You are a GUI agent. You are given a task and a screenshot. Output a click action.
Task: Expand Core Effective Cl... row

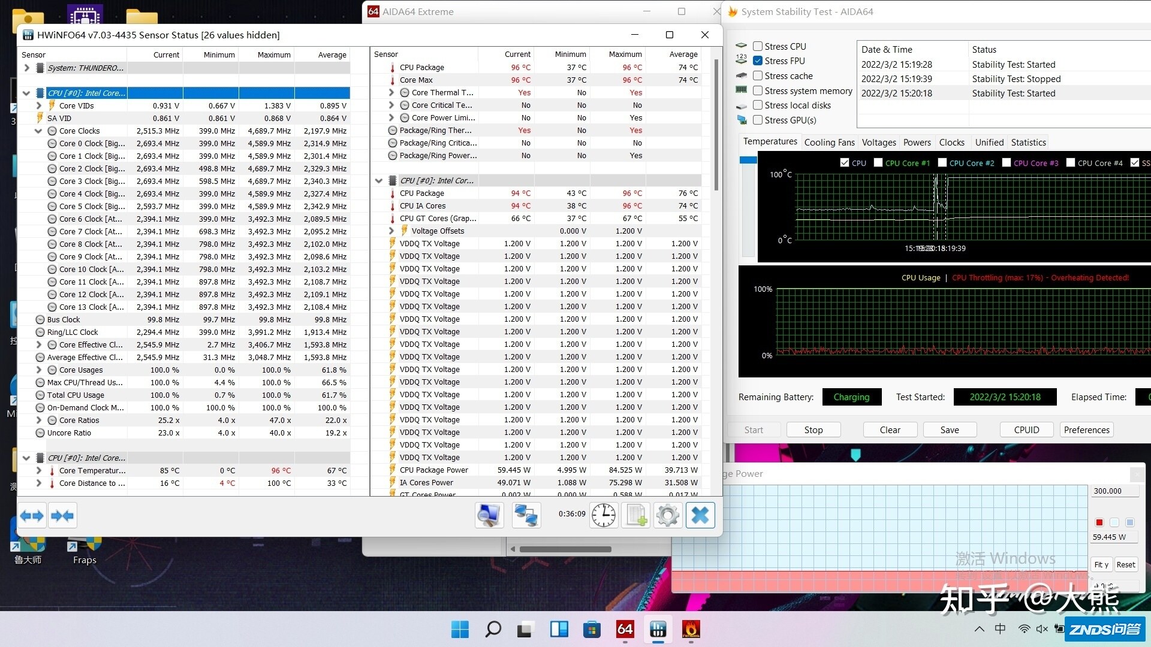[39, 344]
